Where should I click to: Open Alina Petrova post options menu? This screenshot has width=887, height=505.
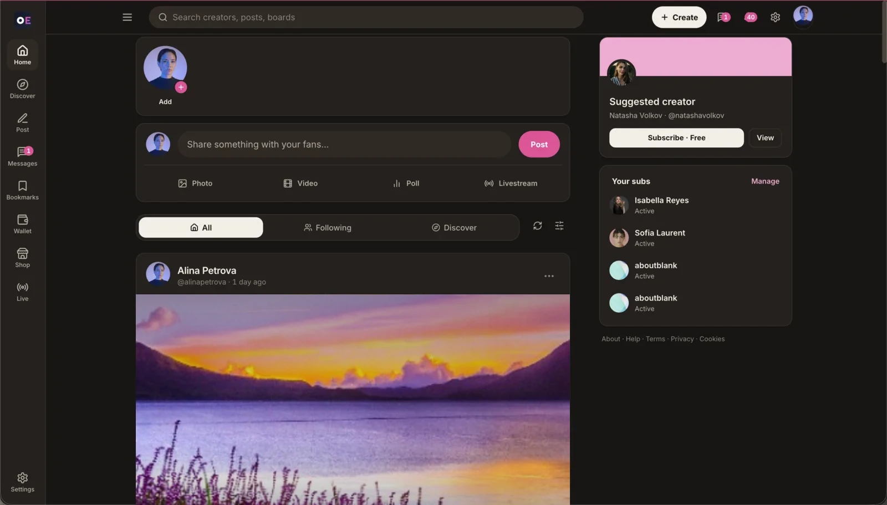pyautogui.click(x=549, y=276)
